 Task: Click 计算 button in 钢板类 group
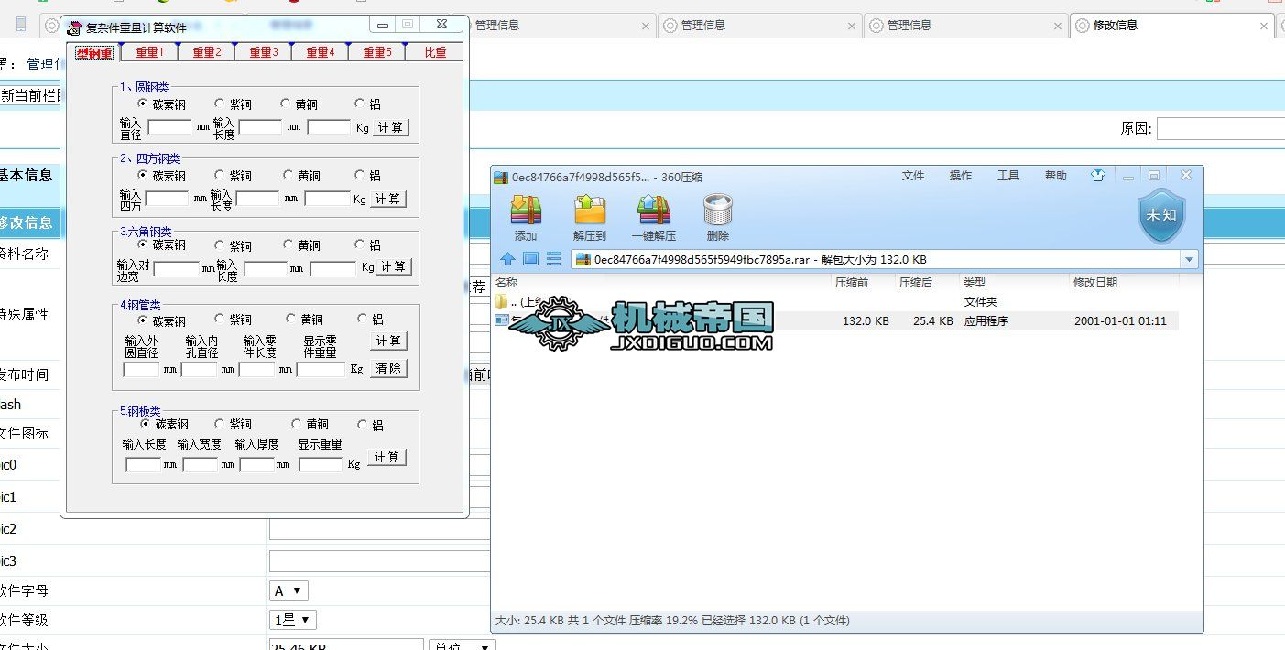point(387,457)
